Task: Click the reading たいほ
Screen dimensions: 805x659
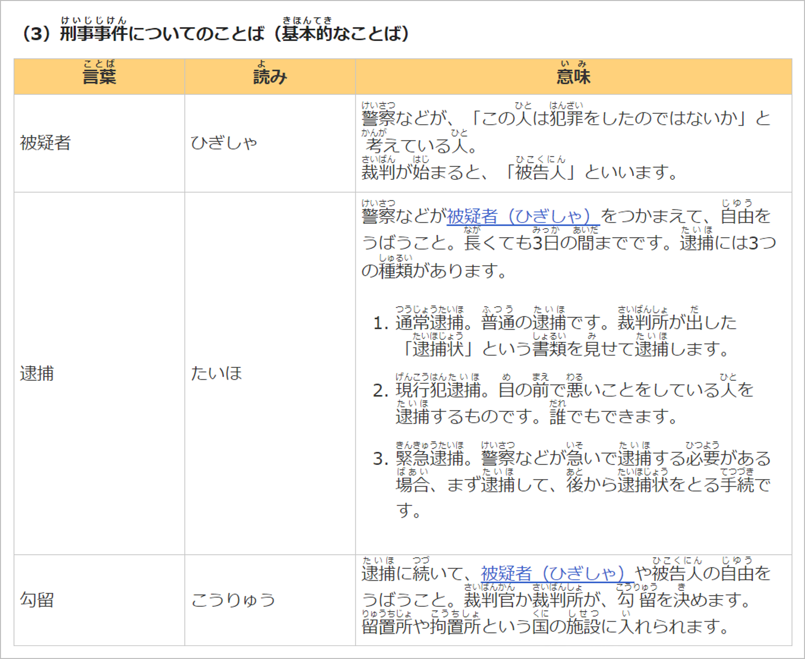Action: tap(217, 374)
